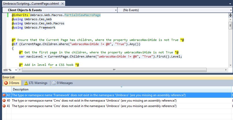
Task: Click the '@inherits' keyword
Action: pyautogui.click(x=20, y=15)
